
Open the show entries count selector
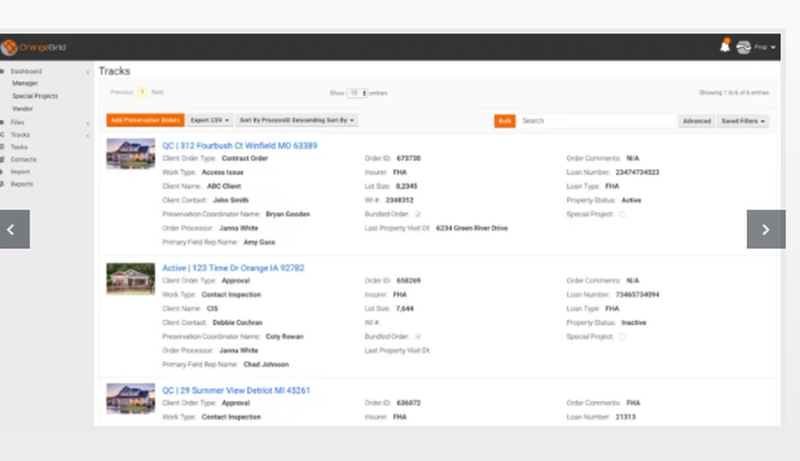pos(357,93)
